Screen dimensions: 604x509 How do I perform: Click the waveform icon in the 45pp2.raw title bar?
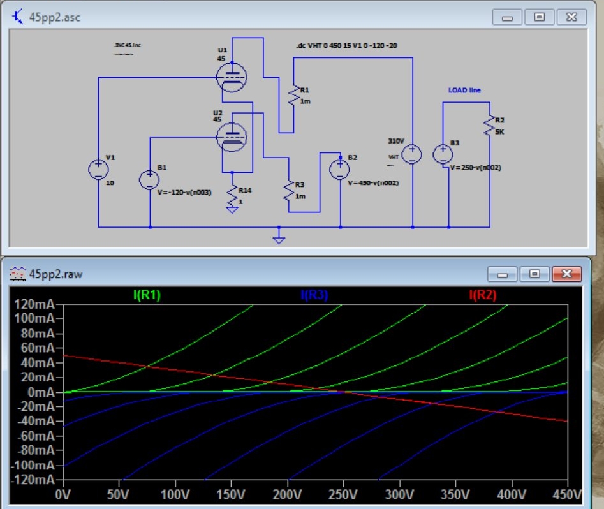point(18,274)
